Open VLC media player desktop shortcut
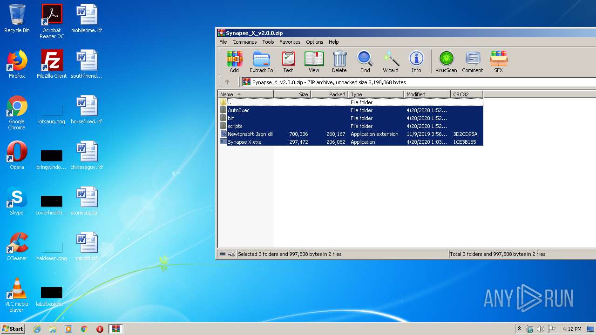This screenshot has height=335, width=596. coord(17,295)
